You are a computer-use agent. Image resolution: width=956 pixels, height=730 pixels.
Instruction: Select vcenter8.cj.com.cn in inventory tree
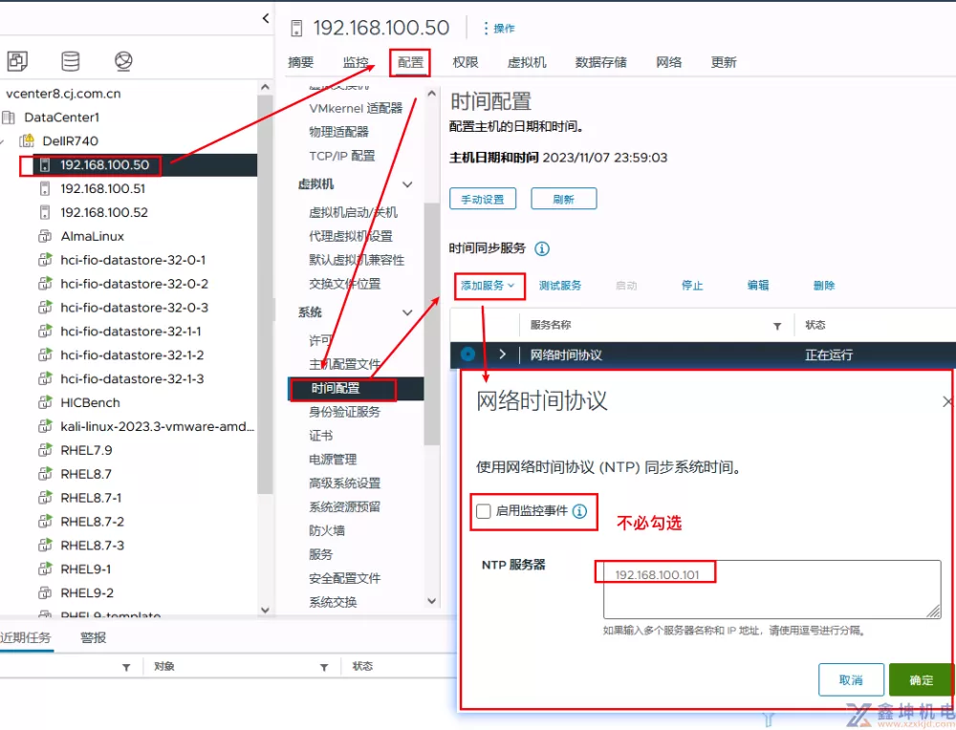click(x=63, y=94)
